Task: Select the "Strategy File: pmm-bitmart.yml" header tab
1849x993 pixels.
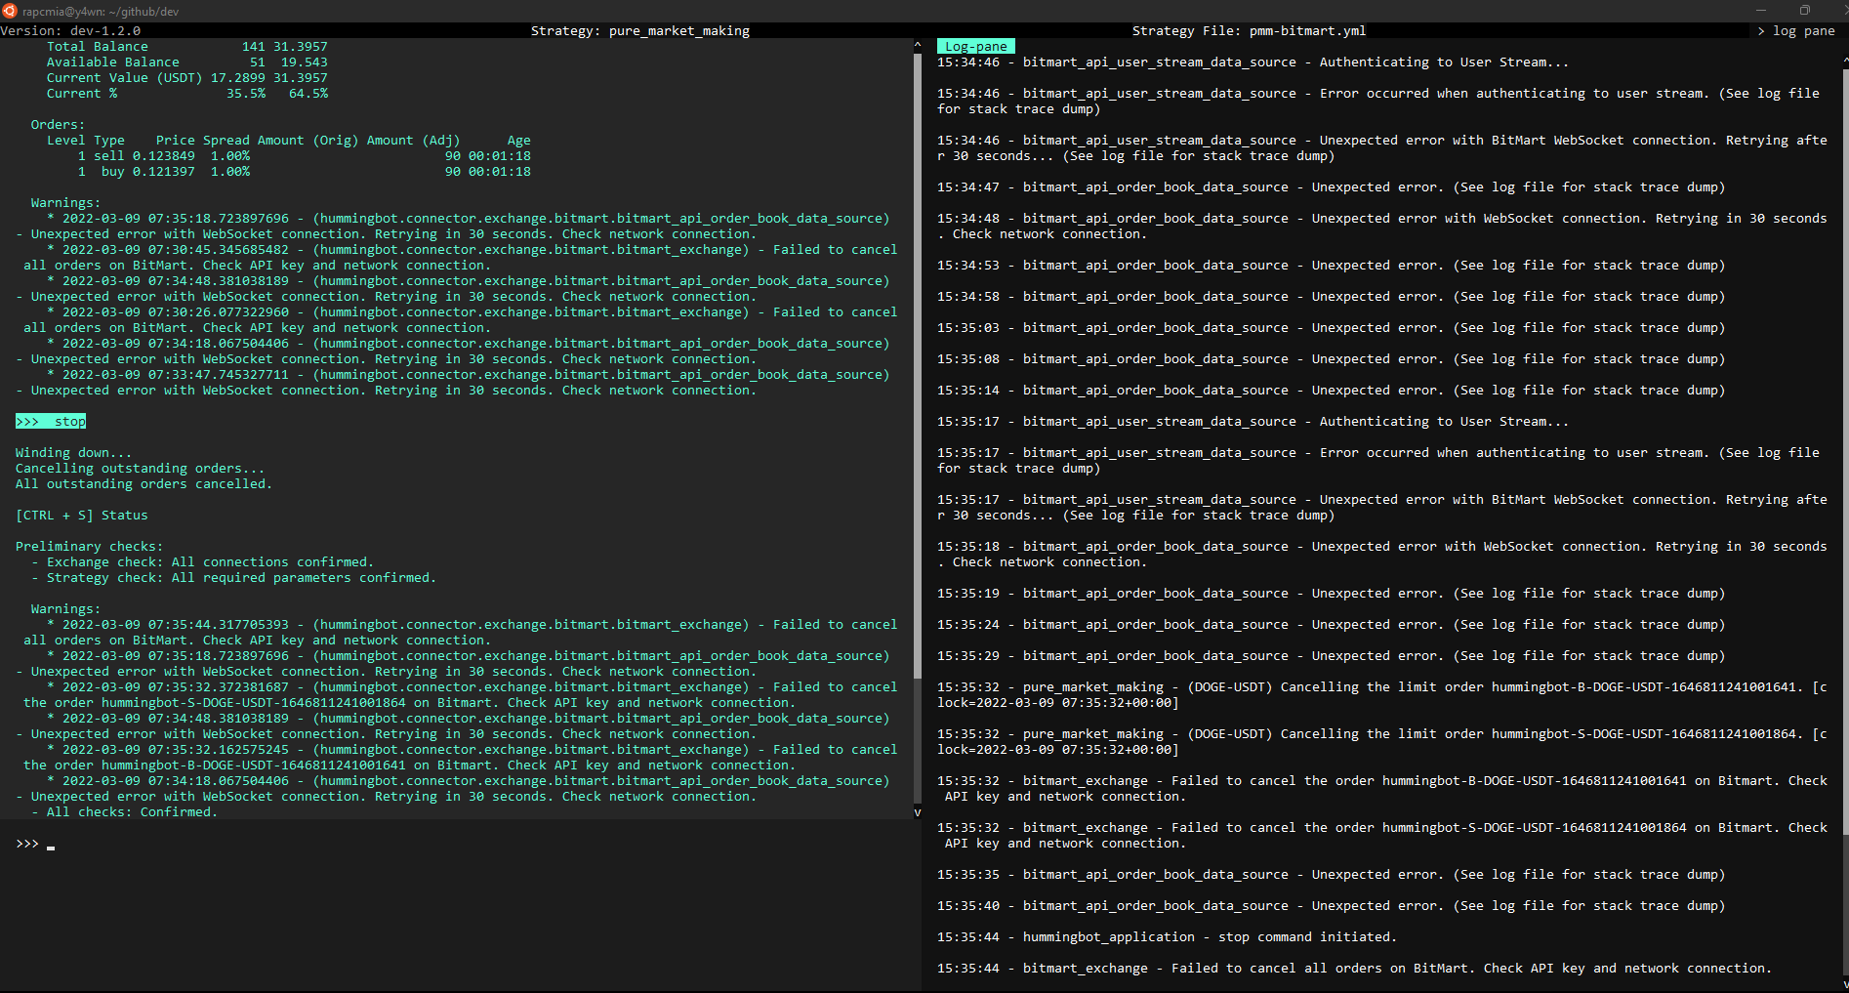Action: (x=1250, y=30)
